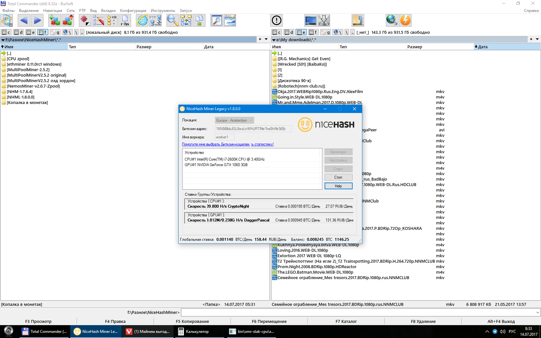The width and height of the screenshot is (541, 338).
Task: Sort right panel by Дата column
Action: coord(507,47)
